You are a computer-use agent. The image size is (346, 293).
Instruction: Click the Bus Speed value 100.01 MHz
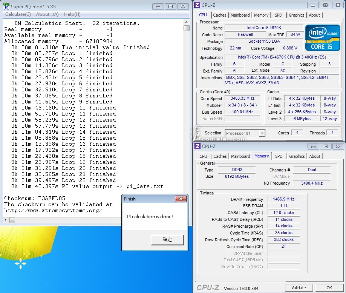(x=242, y=112)
